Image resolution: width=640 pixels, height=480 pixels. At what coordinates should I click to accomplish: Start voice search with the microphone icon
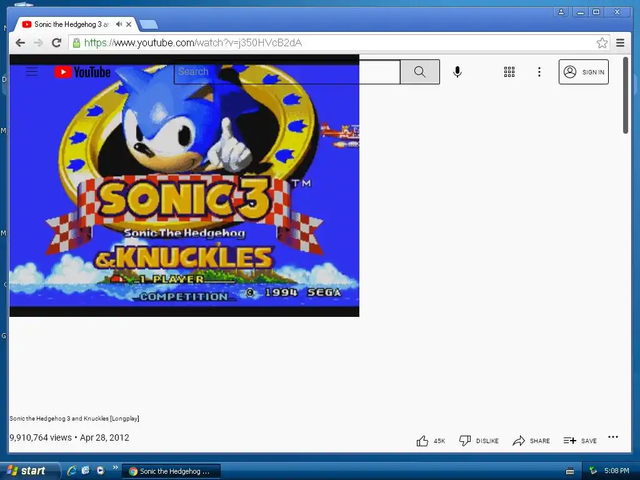pyautogui.click(x=457, y=72)
